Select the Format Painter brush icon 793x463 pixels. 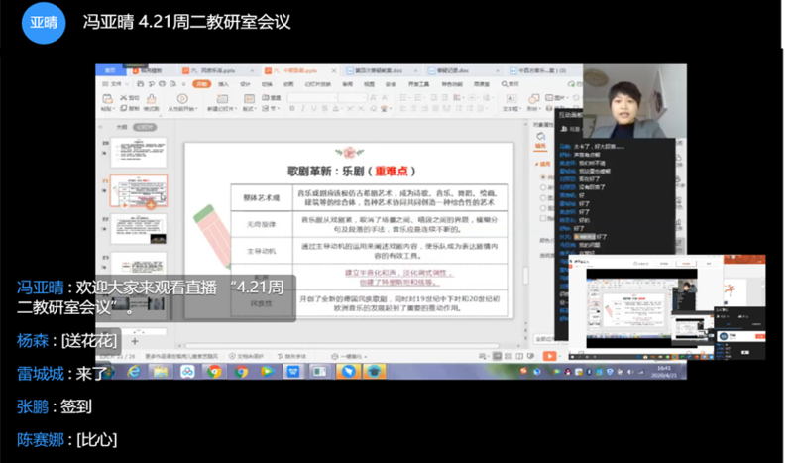[151, 98]
